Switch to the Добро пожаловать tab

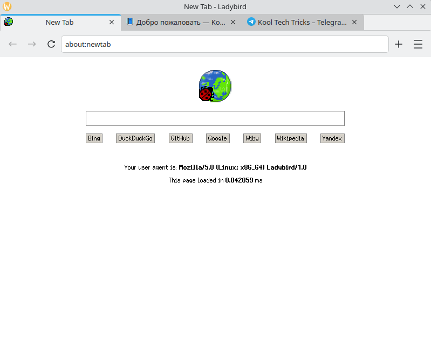(x=182, y=22)
